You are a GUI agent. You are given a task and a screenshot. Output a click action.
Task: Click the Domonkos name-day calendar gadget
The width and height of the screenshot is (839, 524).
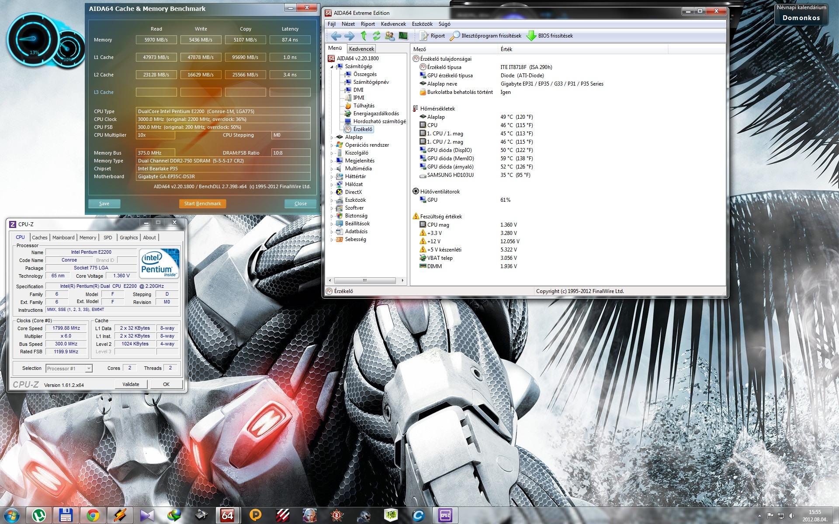coord(801,14)
